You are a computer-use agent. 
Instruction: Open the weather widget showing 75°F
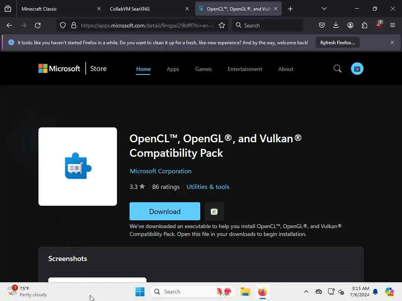27,292
